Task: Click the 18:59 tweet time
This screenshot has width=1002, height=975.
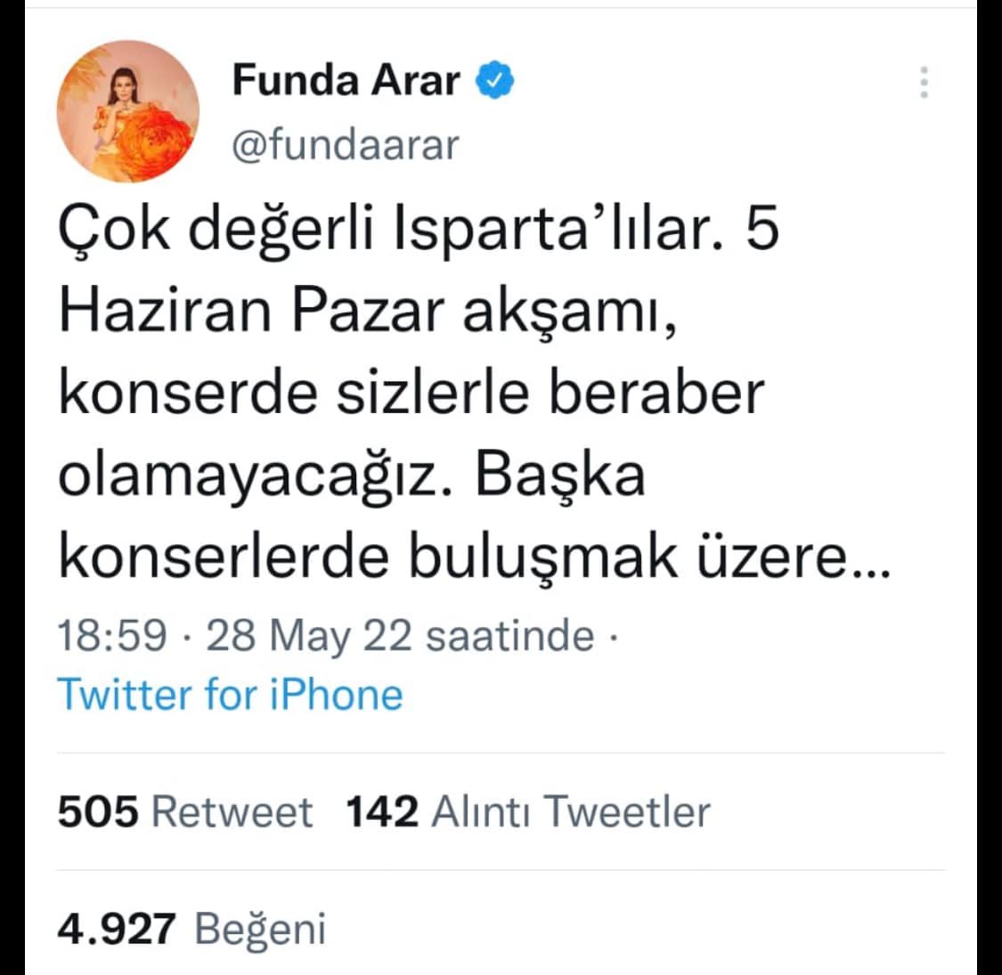Action: tap(112, 636)
